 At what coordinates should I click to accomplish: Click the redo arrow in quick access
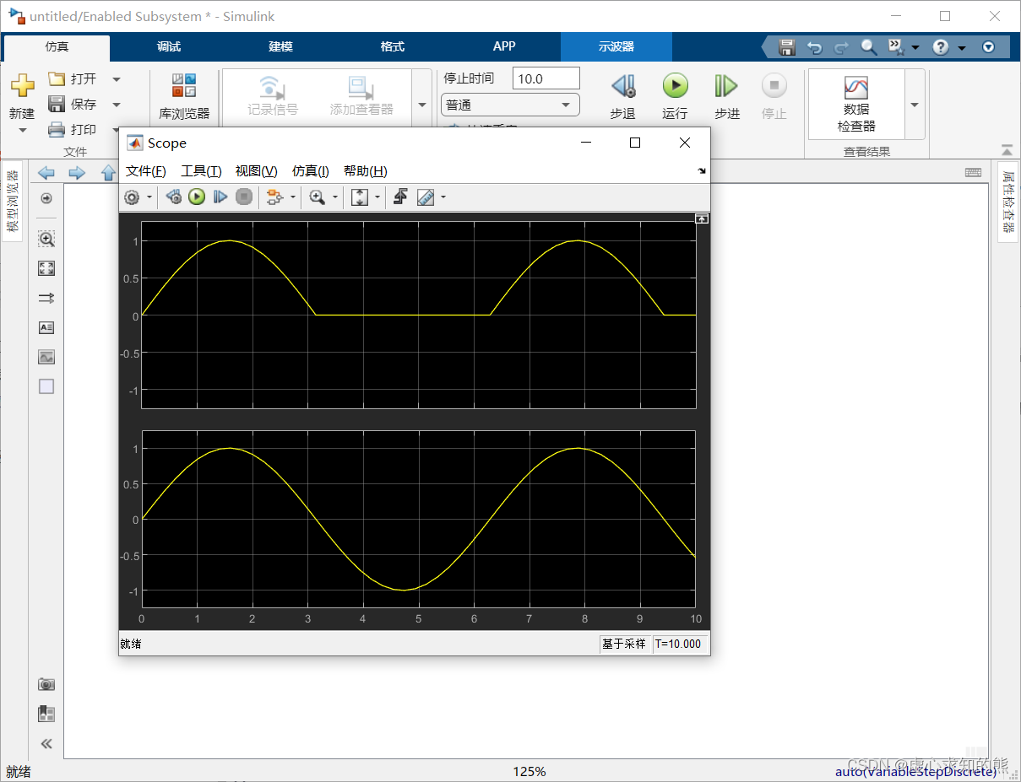841,47
